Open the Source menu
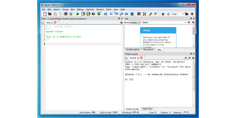Image resolution: width=236 pixels, height=118 pixels. pyautogui.click(x=65, y=9)
